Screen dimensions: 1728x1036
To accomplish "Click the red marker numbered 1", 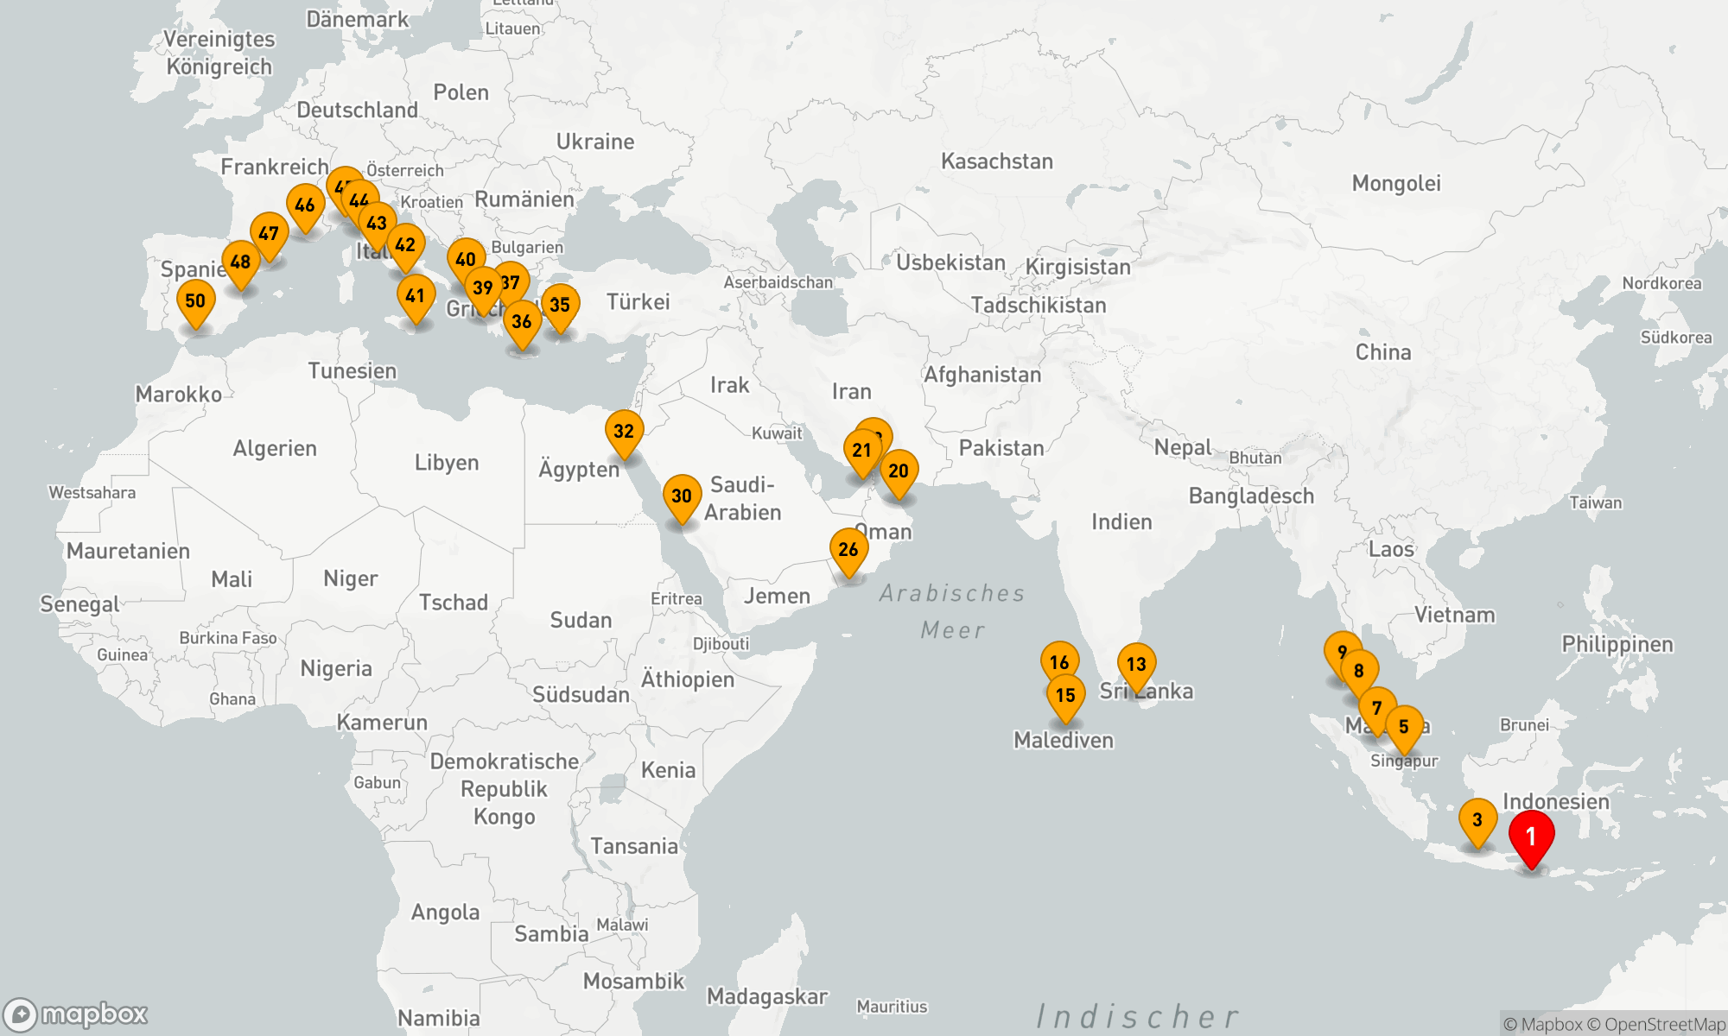I will pos(1531,836).
